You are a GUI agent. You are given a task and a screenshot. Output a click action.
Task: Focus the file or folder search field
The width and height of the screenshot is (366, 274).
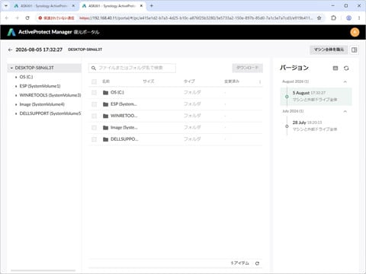click(x=132, y=68)
